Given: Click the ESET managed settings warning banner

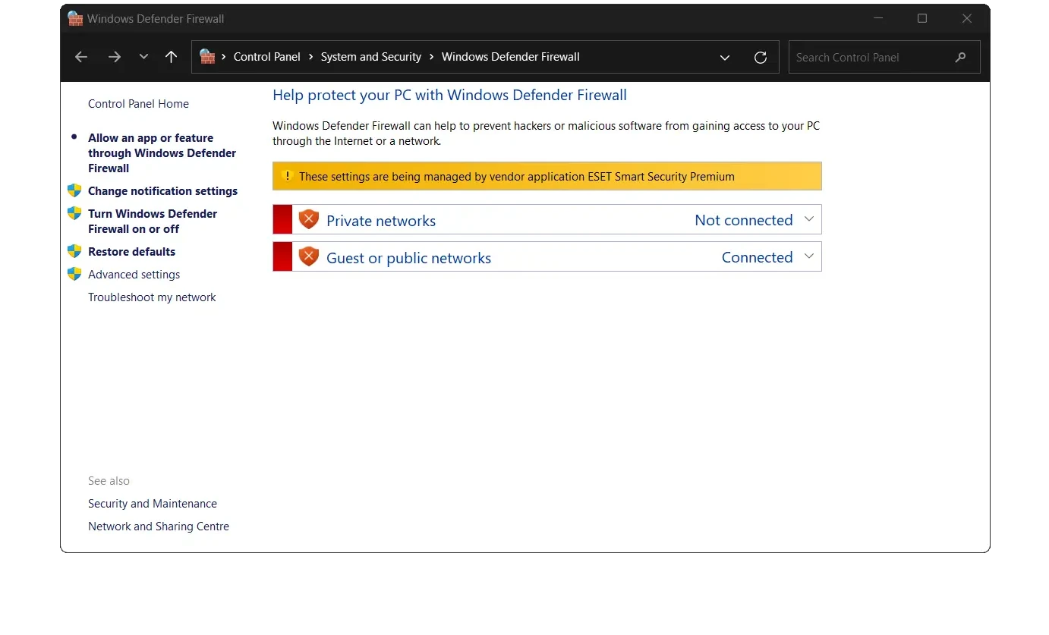Looking at the screenshot, I should coord(547,176).
